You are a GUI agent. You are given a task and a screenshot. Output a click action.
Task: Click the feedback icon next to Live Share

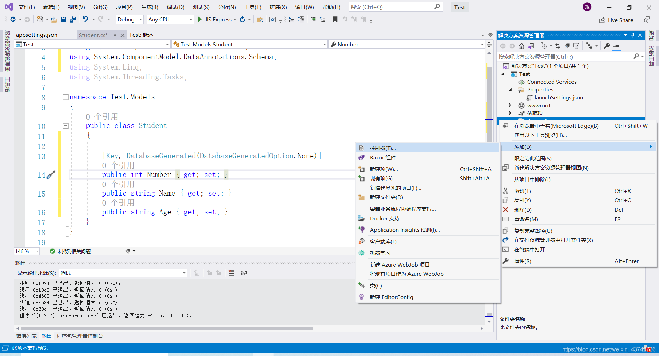tap(647, 20)
